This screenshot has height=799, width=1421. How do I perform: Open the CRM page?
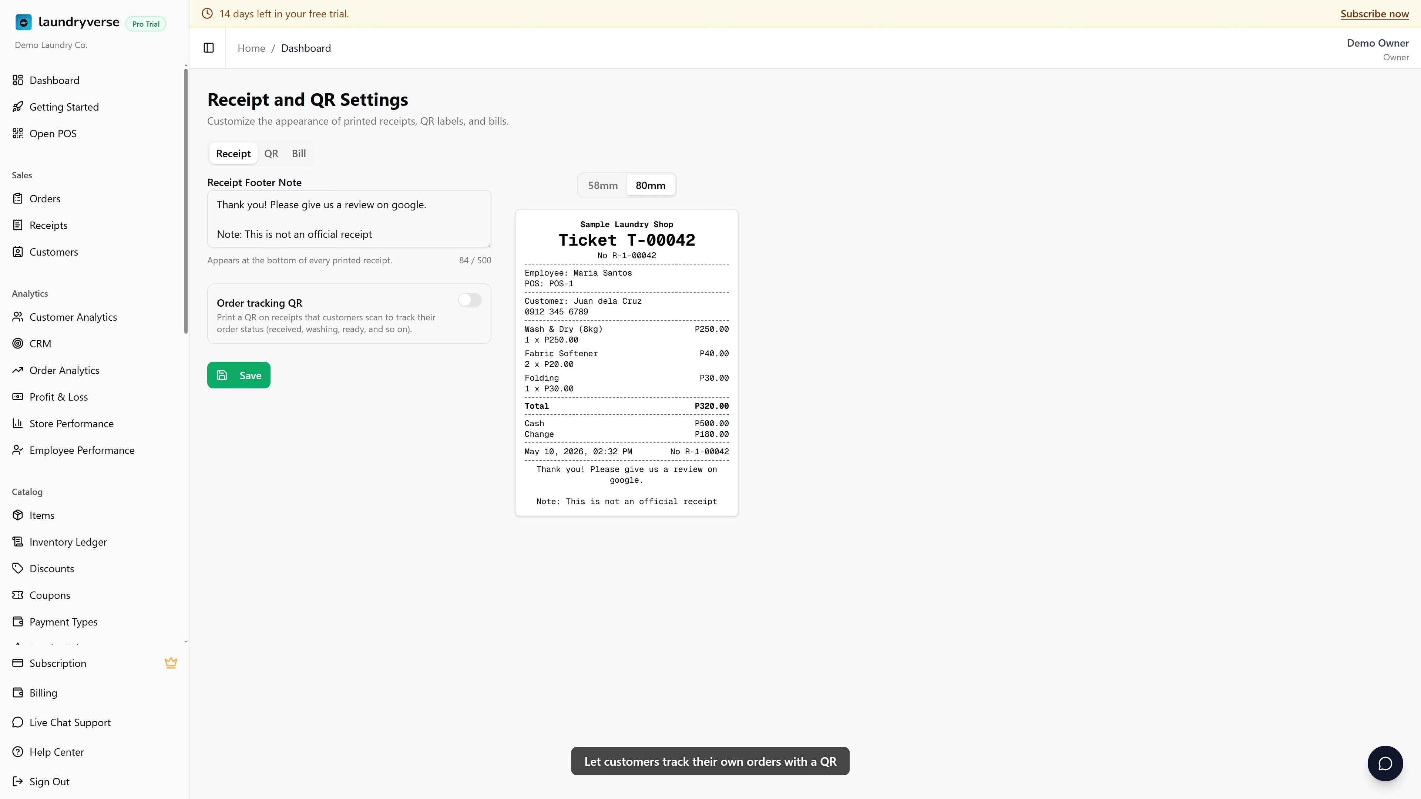click(x=40, y=344)
